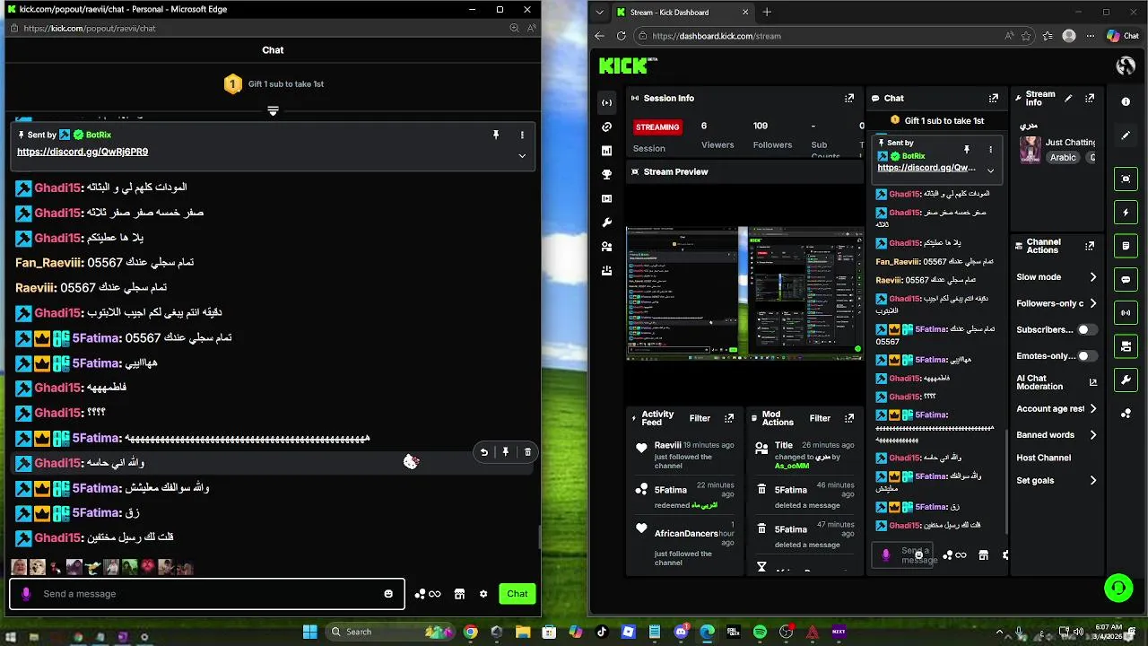Click Host Channel action
This screenshot has width=1148, height=646.
click(x=1044, y=458)
